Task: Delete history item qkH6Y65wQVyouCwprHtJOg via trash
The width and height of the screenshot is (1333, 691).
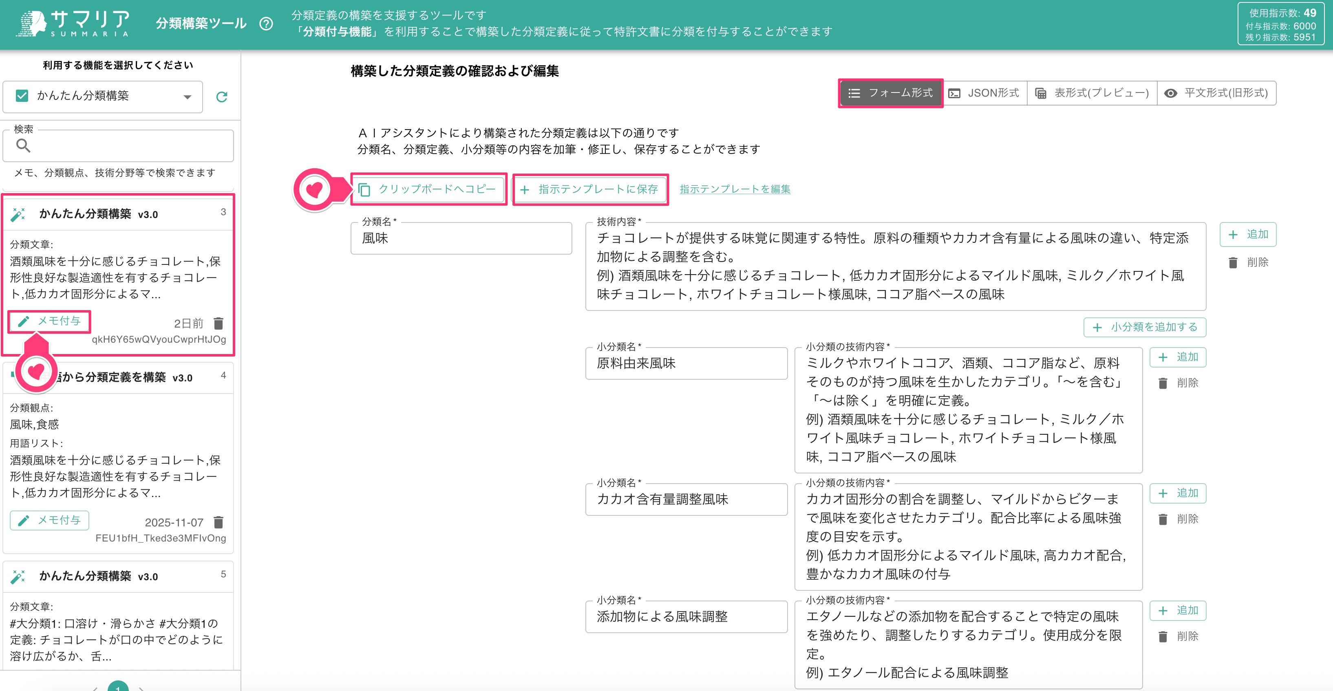Action: 218,323
